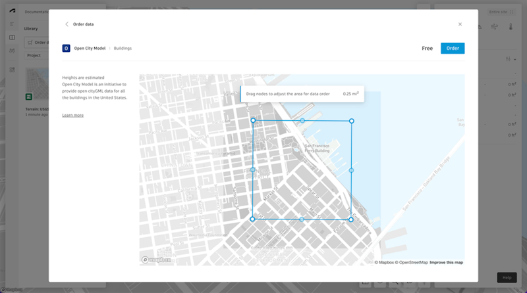This screenshot has width=527, height=293.
Task: Toggle the sidebar menu icon in background
Action: point(12,24)
